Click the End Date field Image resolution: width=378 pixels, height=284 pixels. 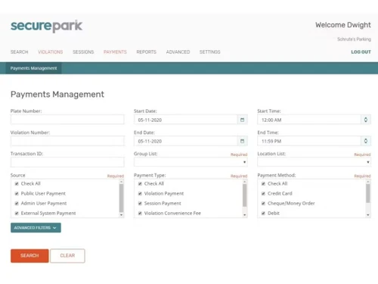click(x=186, y=141)
